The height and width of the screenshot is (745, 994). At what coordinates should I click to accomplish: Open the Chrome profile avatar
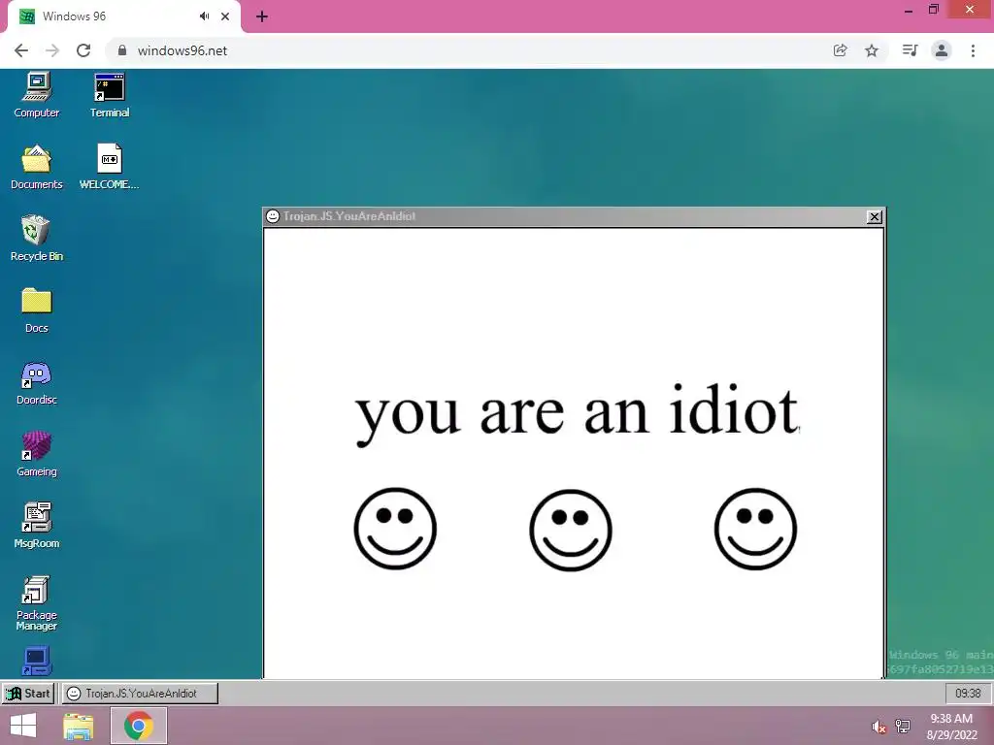[x=942, y=50]
